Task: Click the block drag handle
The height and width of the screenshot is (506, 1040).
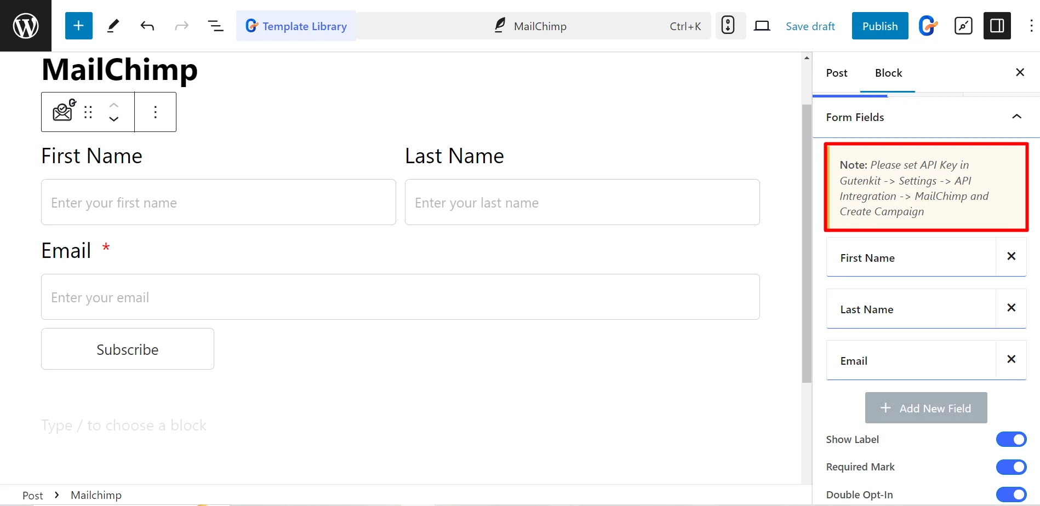Action: tap(88, 112)
